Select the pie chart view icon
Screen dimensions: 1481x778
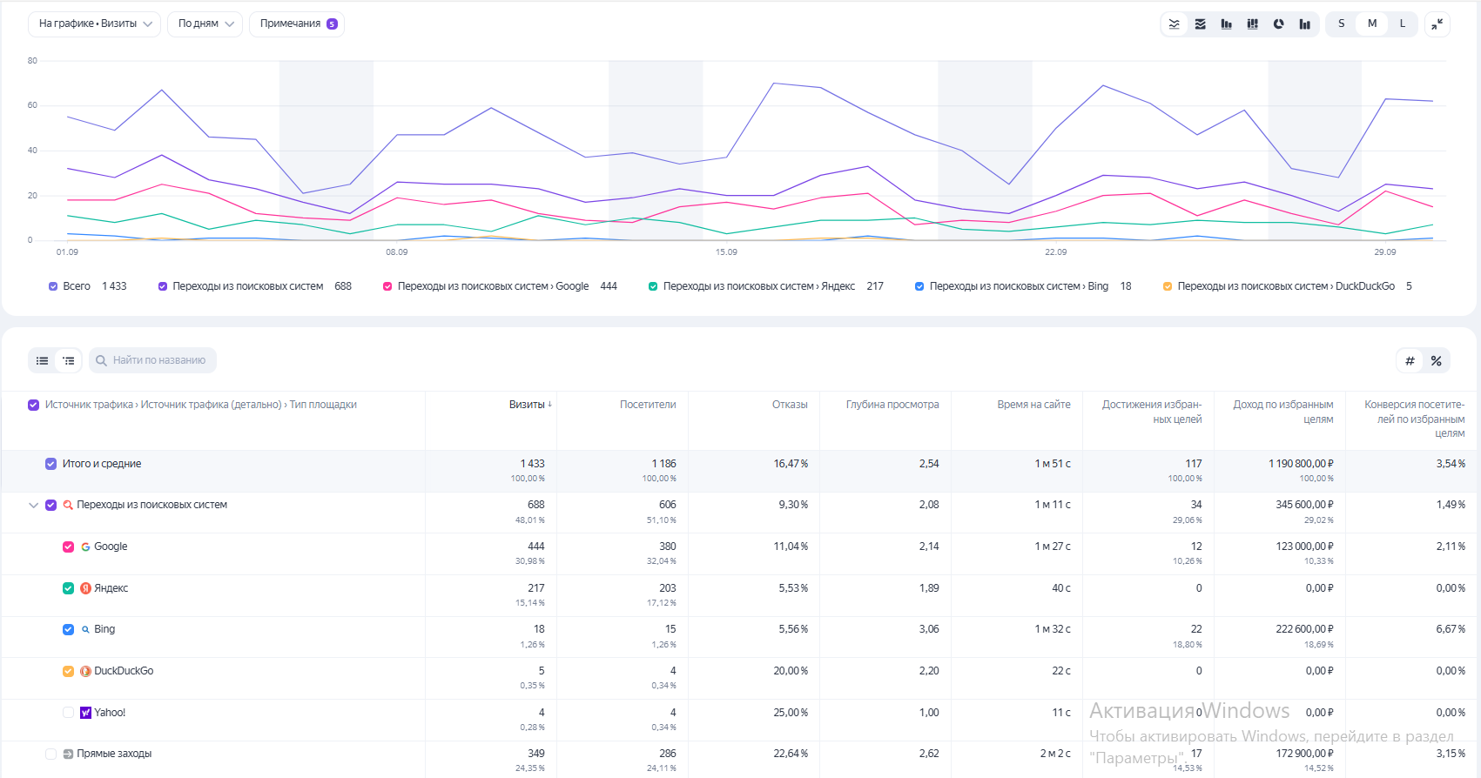point(1278,24)
